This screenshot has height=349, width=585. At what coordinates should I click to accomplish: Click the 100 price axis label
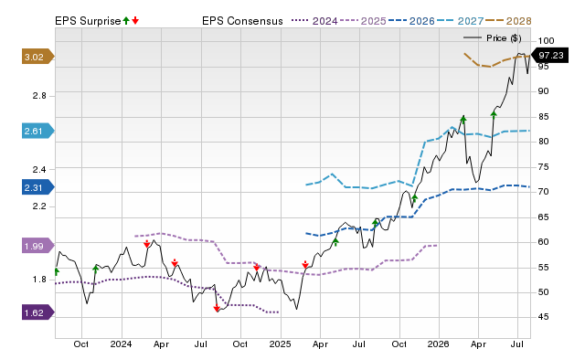(547, 40)
